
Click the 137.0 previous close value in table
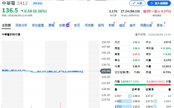(167, 42)
